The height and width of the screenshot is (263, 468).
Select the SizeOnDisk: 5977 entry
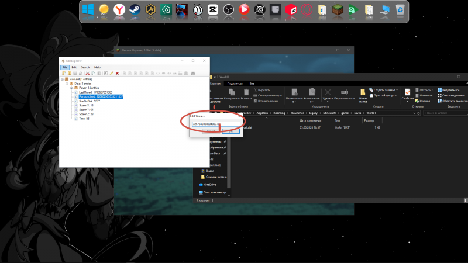tap(90, 101)
